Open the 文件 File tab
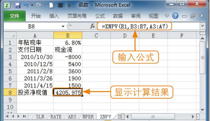This screenshot has width=210, height=121. [14, 16]
